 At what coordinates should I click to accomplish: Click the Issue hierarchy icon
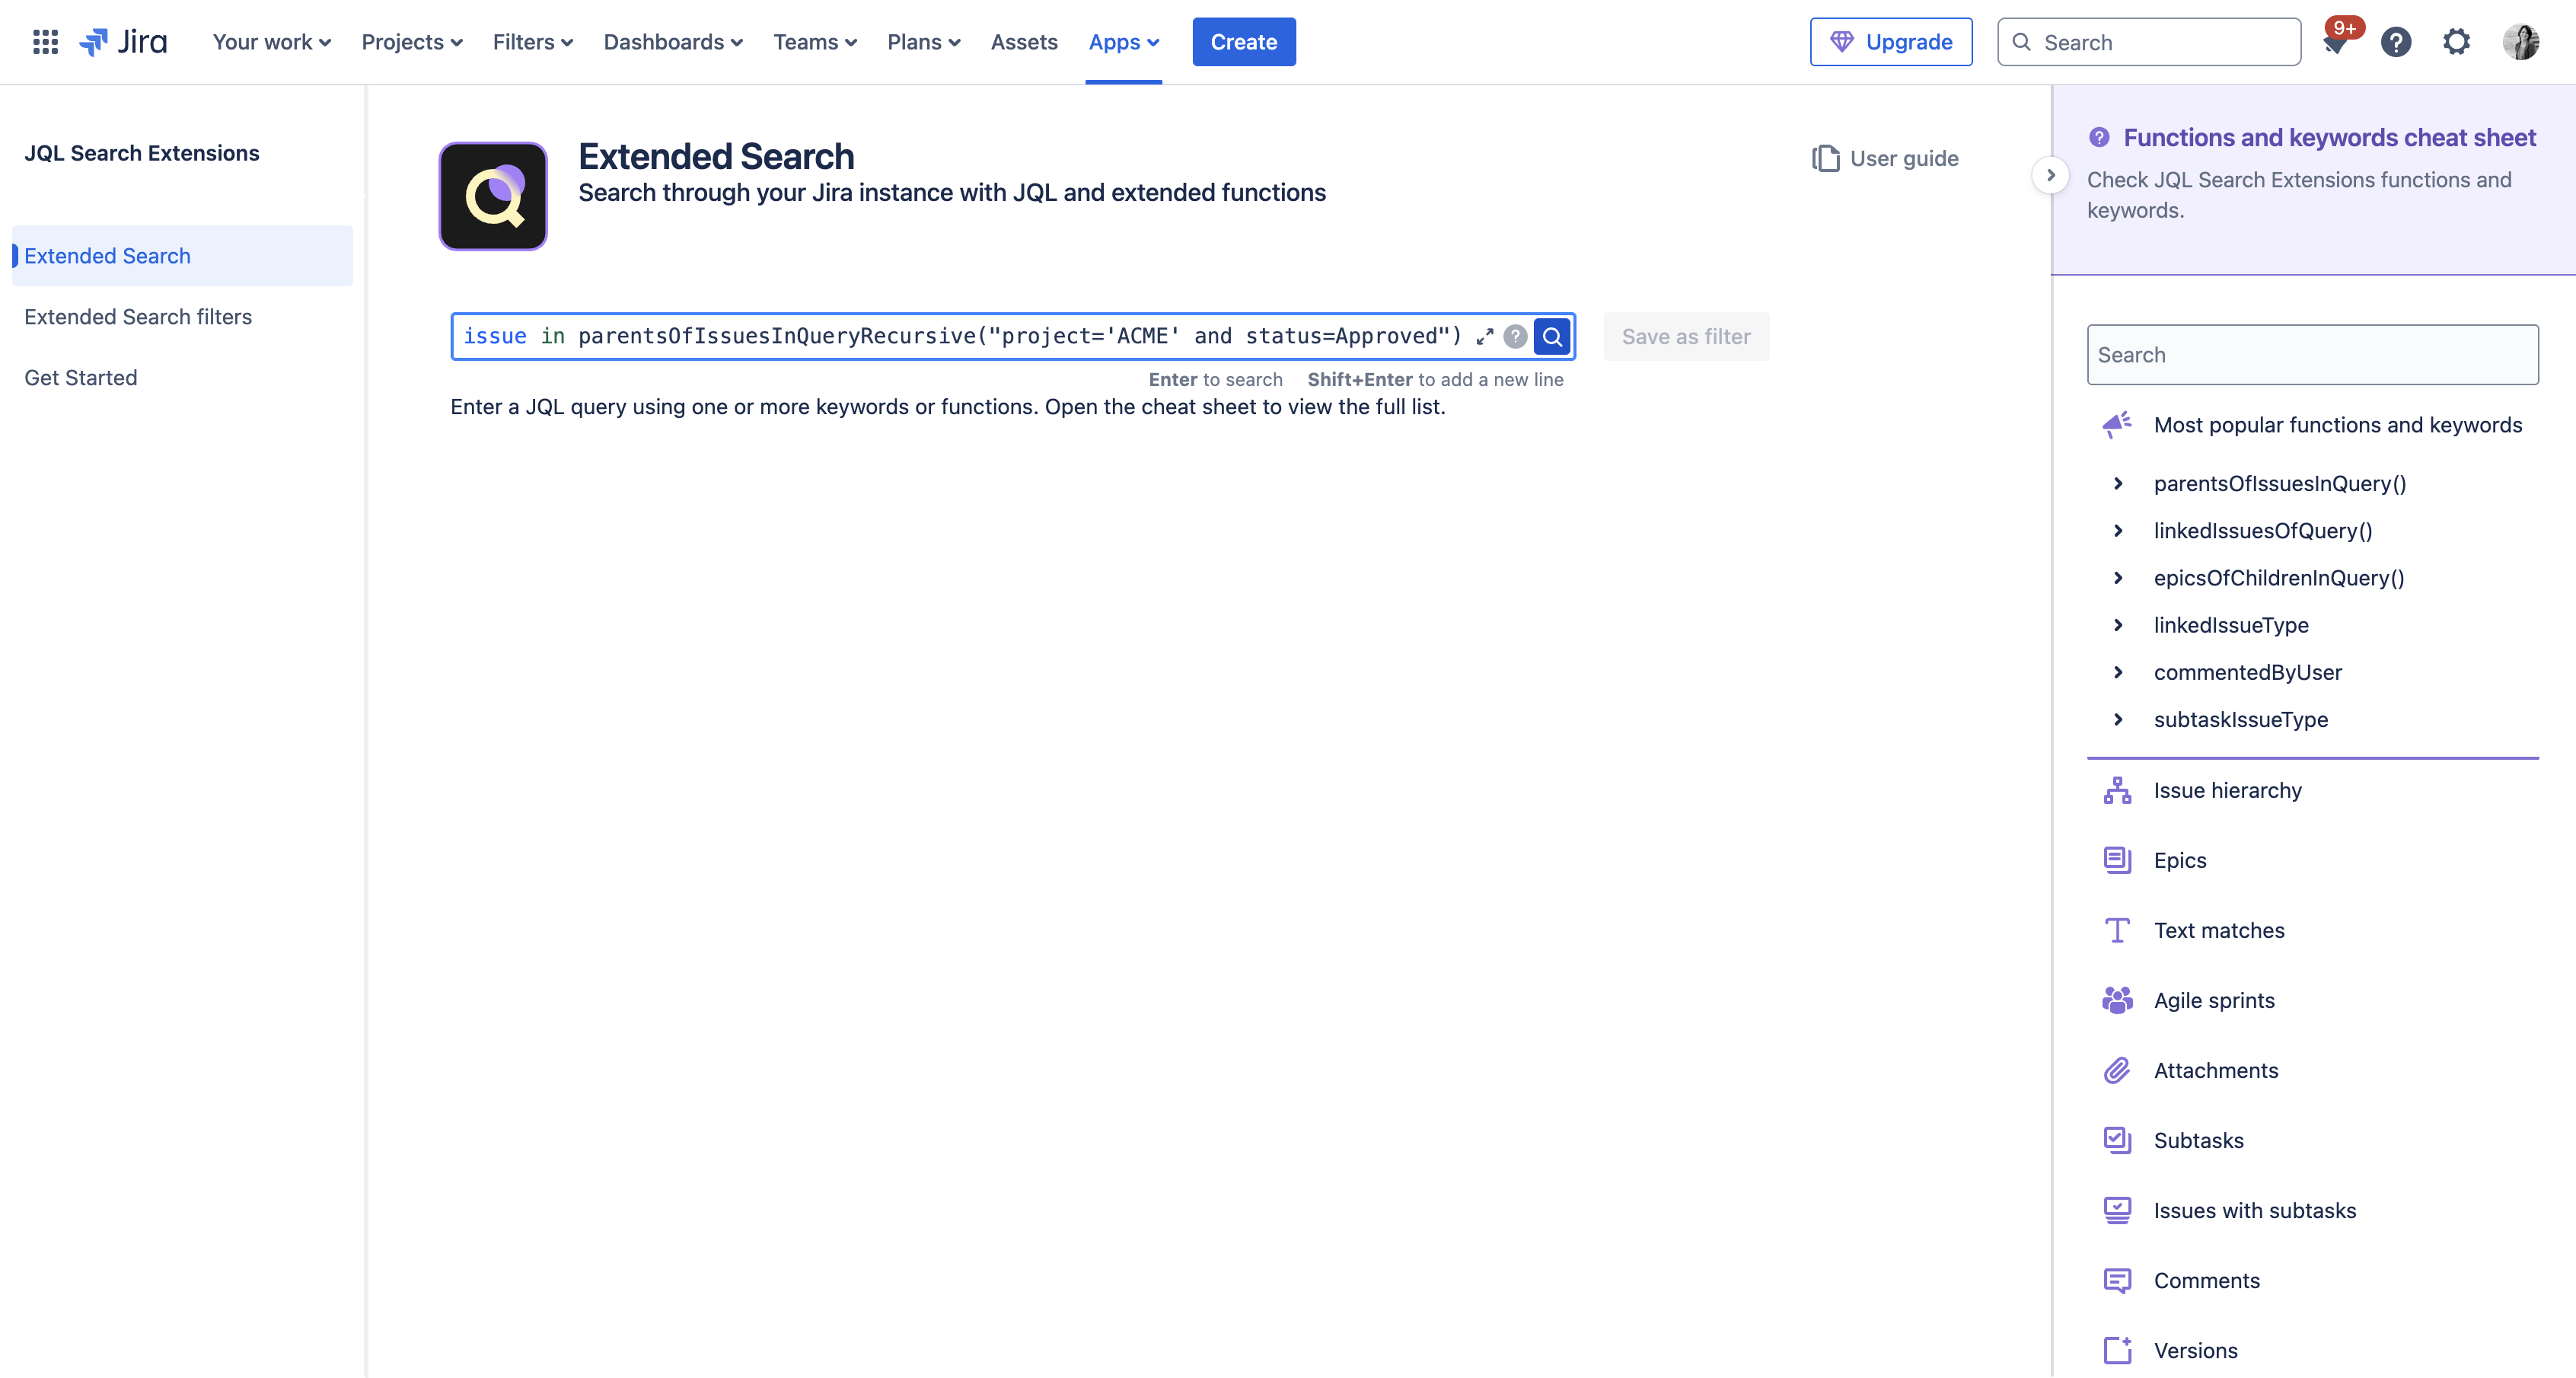2117,790
